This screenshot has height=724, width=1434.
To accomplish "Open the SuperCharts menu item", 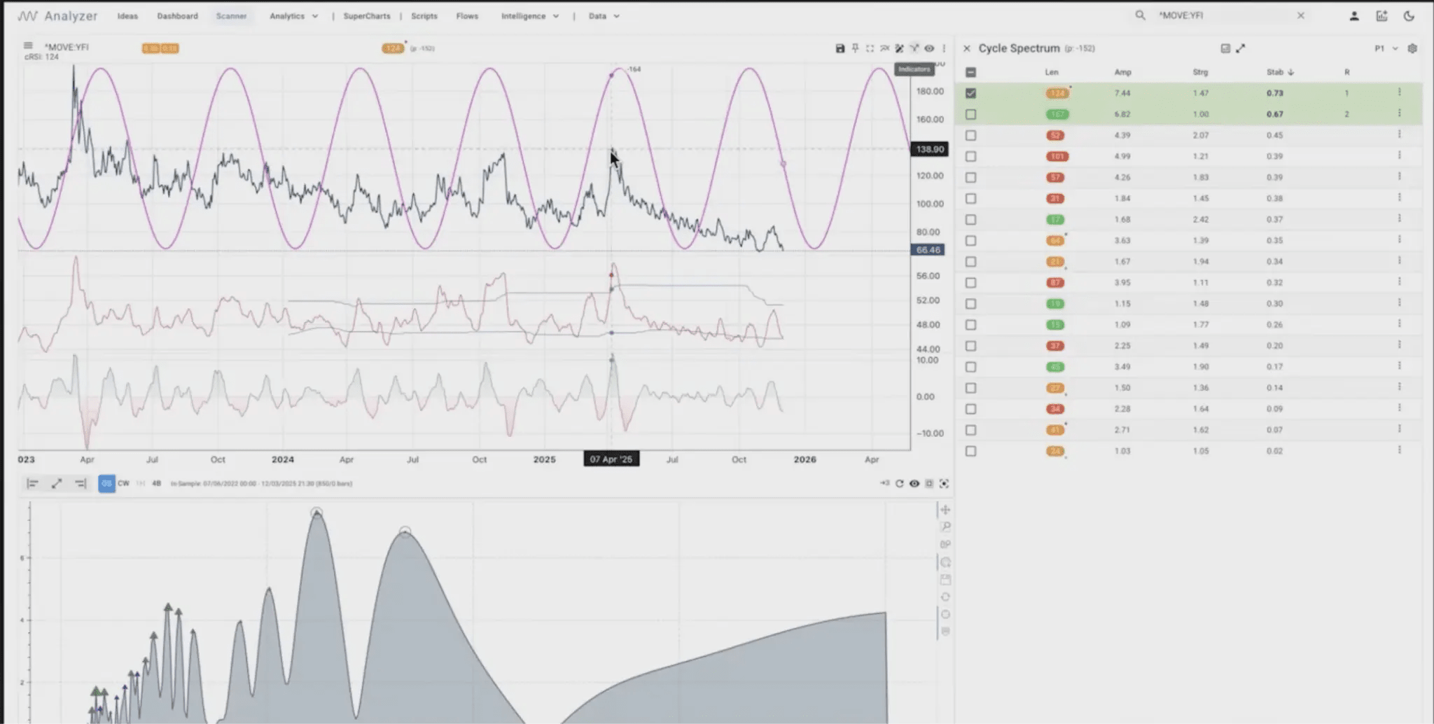I will point(367,15).
